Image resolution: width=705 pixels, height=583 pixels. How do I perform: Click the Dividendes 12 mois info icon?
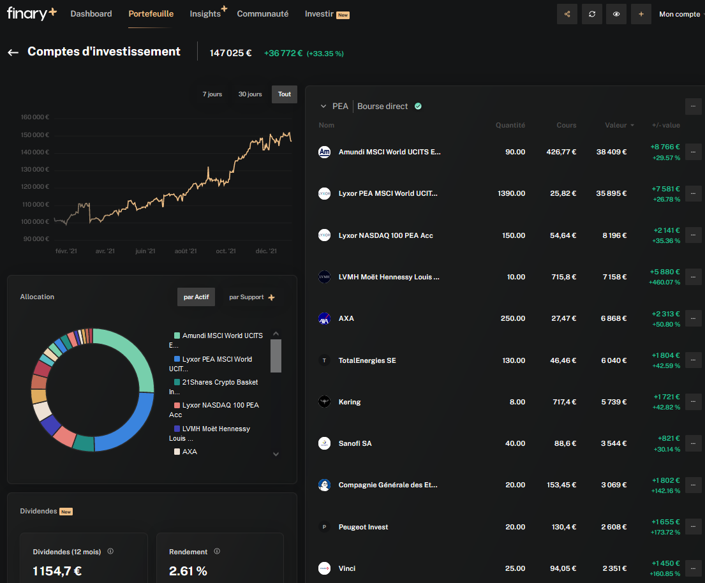(x=110, y=551)
